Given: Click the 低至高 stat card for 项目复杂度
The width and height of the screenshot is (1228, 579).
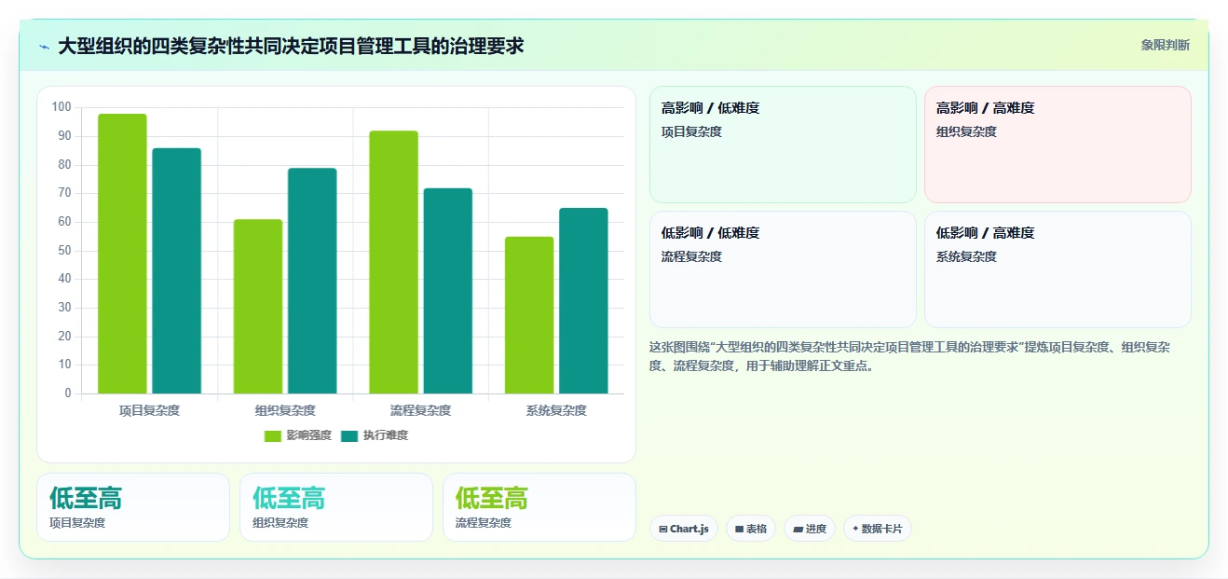Looking at the screenshot, I should click(133, 507).
